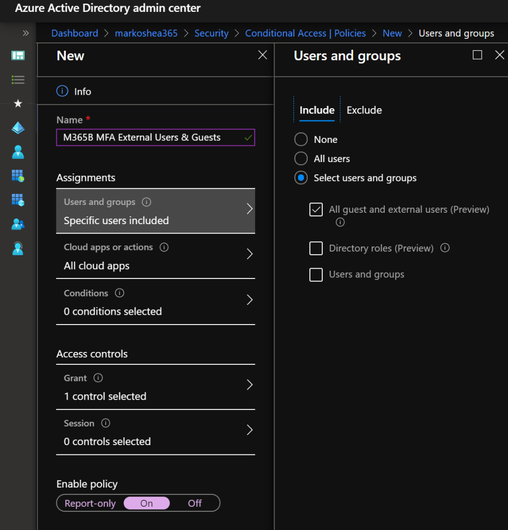Screen dimensions: 508x530
Task: Click the policy Name text field
Action: pyautogui.click(x=150, y=138)
